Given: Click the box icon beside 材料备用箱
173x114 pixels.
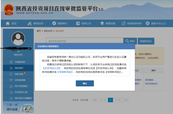Looking at the screenshot, I should (11, 80).
